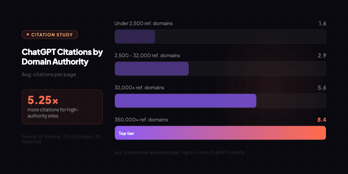Click the Under 2,500 ref. domains label

tap(143, 24)
